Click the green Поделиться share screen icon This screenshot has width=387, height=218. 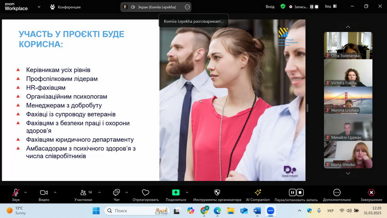click(175, 193)
